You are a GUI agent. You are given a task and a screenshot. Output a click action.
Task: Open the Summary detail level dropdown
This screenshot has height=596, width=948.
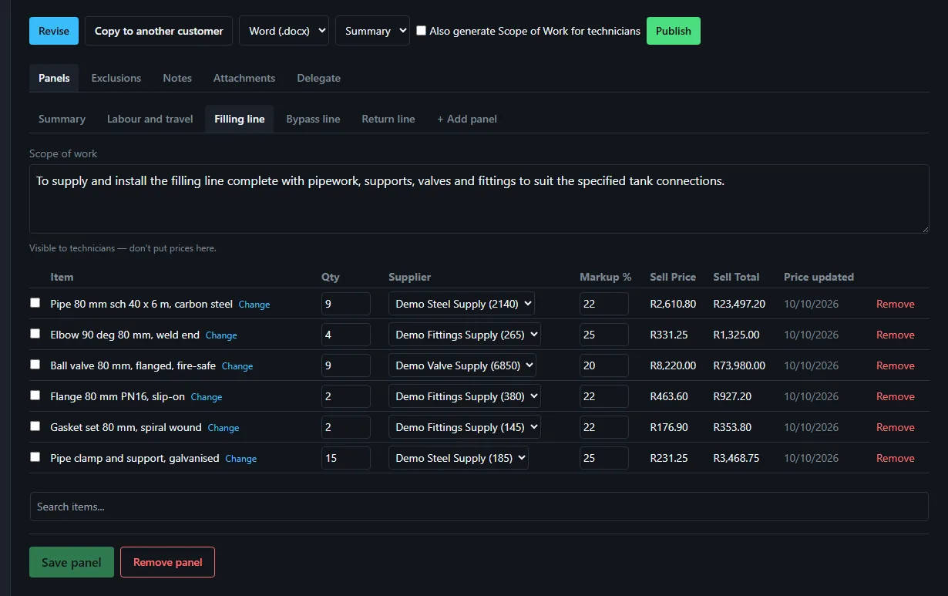tap(372, 31)
